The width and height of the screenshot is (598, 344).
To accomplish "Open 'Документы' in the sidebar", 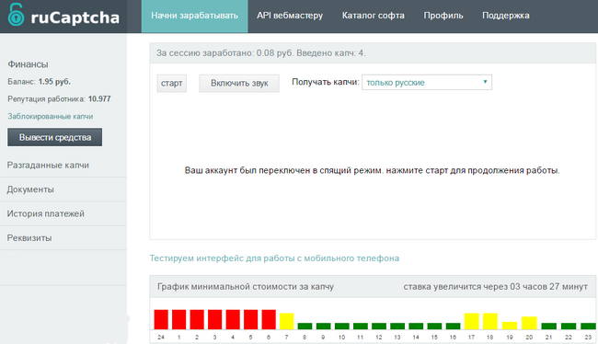I will tap(30, 189).
